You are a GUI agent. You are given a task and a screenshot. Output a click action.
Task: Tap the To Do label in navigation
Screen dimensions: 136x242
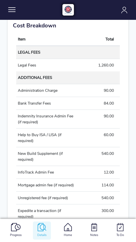click(x=120, y=235)
